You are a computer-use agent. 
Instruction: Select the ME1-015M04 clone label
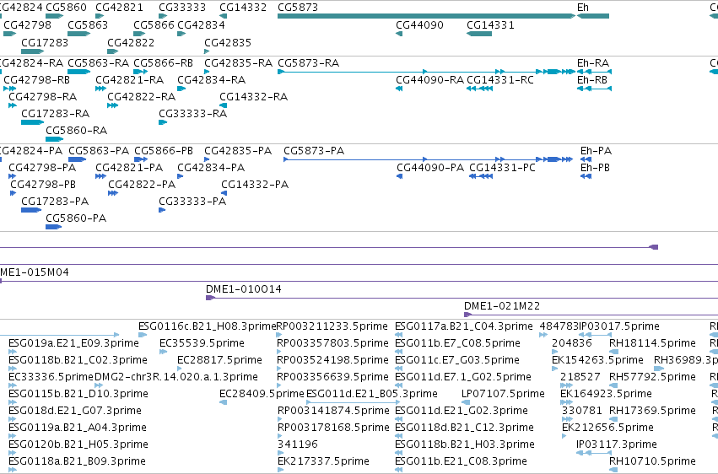pyautogui.click(x=35, y=272)
